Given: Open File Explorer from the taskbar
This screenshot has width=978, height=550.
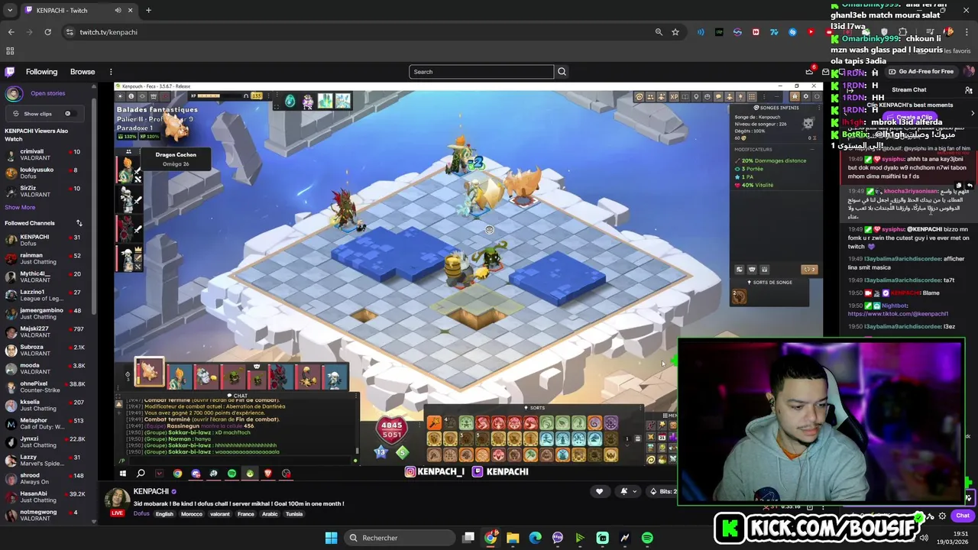Looking at the screenshot, I should coord(513,538).
